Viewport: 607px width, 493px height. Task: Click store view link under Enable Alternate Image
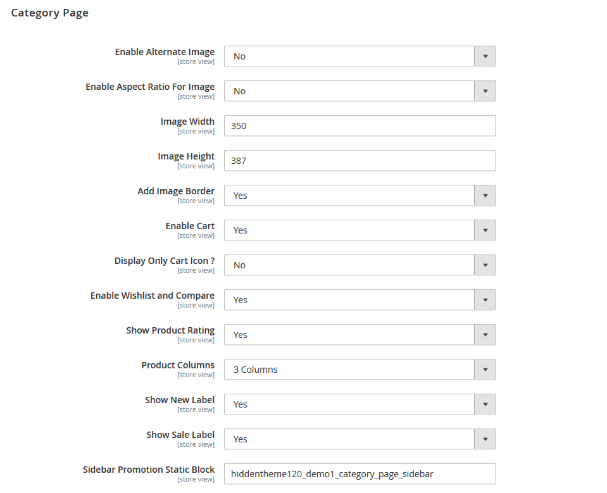pyautogui.click(x=196, y=61)
